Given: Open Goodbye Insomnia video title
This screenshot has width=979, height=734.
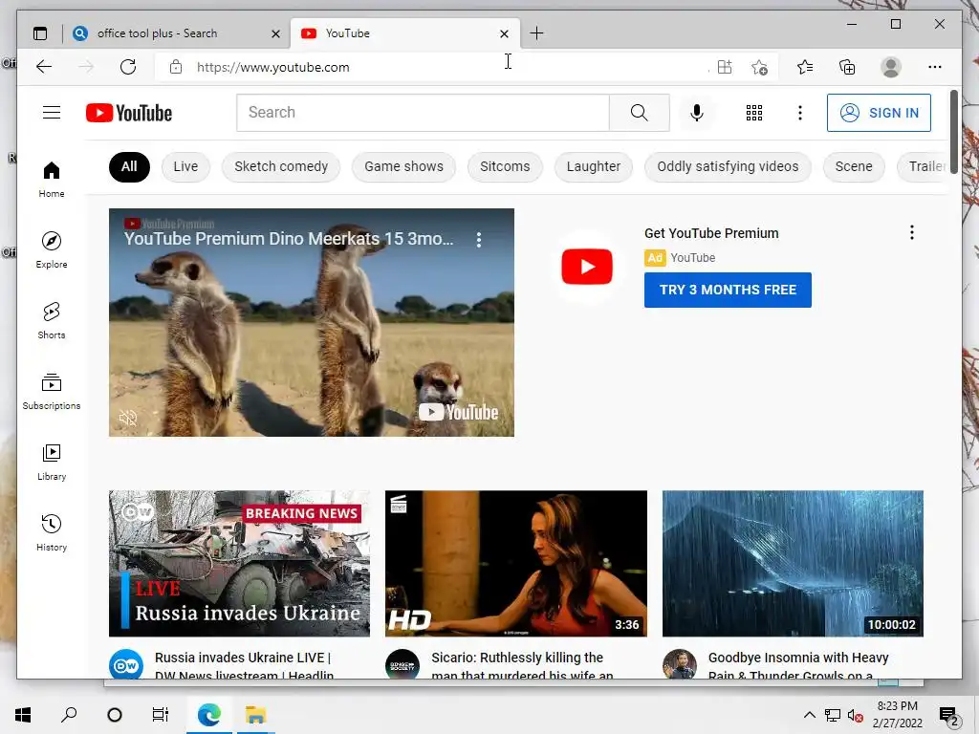Looking at the screenshot, I should pyautogui.click(x=798, y=666).
